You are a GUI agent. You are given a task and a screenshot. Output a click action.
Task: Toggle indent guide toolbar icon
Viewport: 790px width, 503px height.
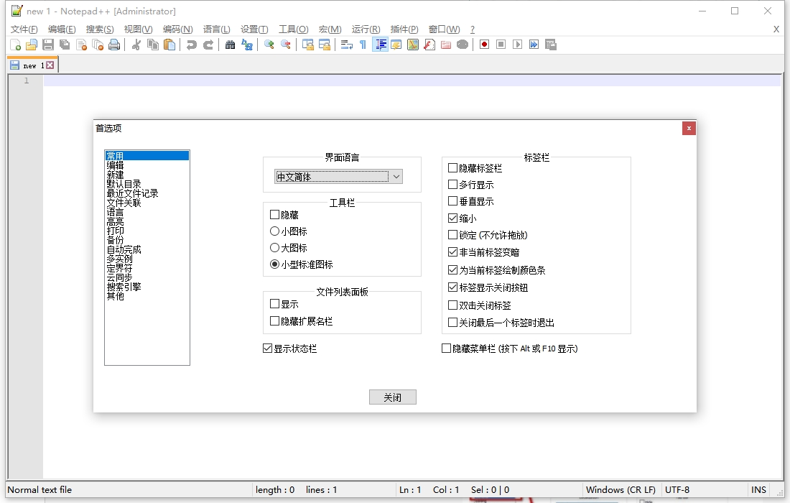click(380, 45)
